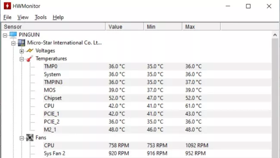Select the TMP0 temperature row
Image resolution: width=280 pixels, height=158 pixels.
pos(157,67)
